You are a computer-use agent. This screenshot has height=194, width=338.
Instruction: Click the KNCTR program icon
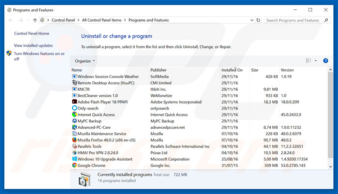point(74,89)
